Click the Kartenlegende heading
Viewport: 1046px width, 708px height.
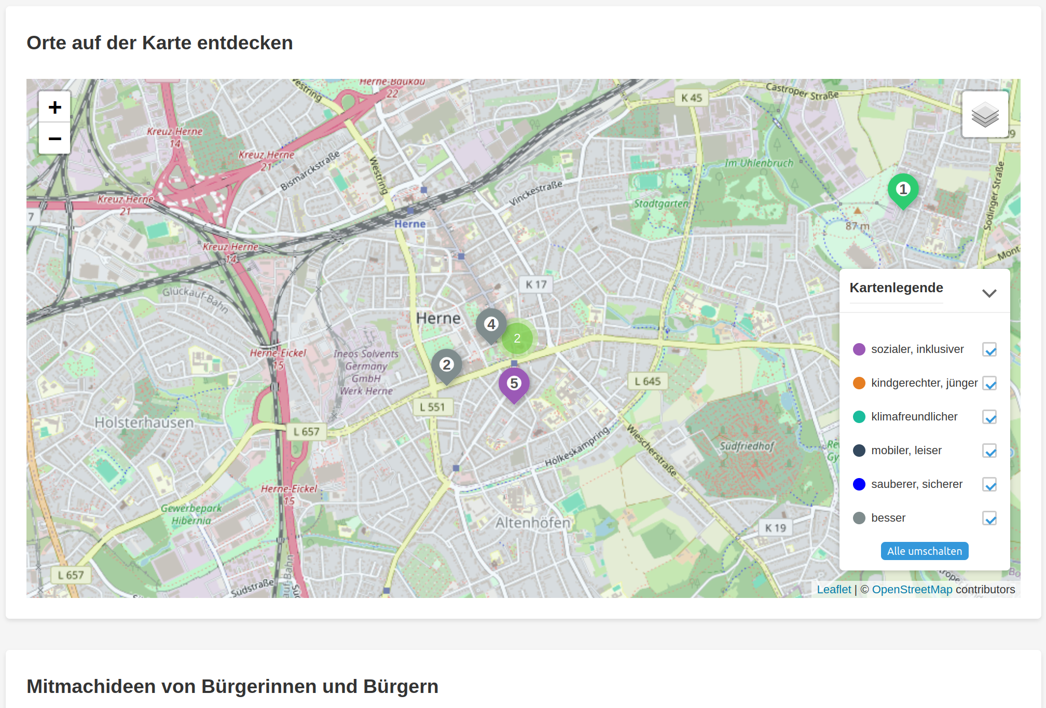coord(896,288)
